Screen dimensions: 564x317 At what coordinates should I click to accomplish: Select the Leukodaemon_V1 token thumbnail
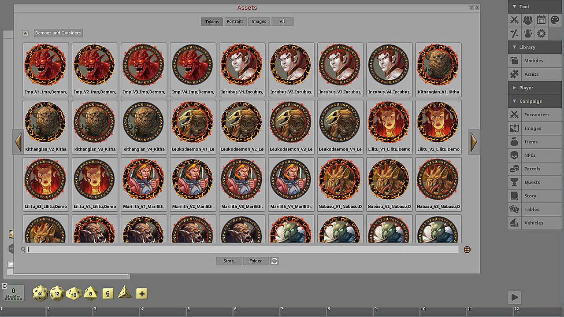click(x=193, y=126)
